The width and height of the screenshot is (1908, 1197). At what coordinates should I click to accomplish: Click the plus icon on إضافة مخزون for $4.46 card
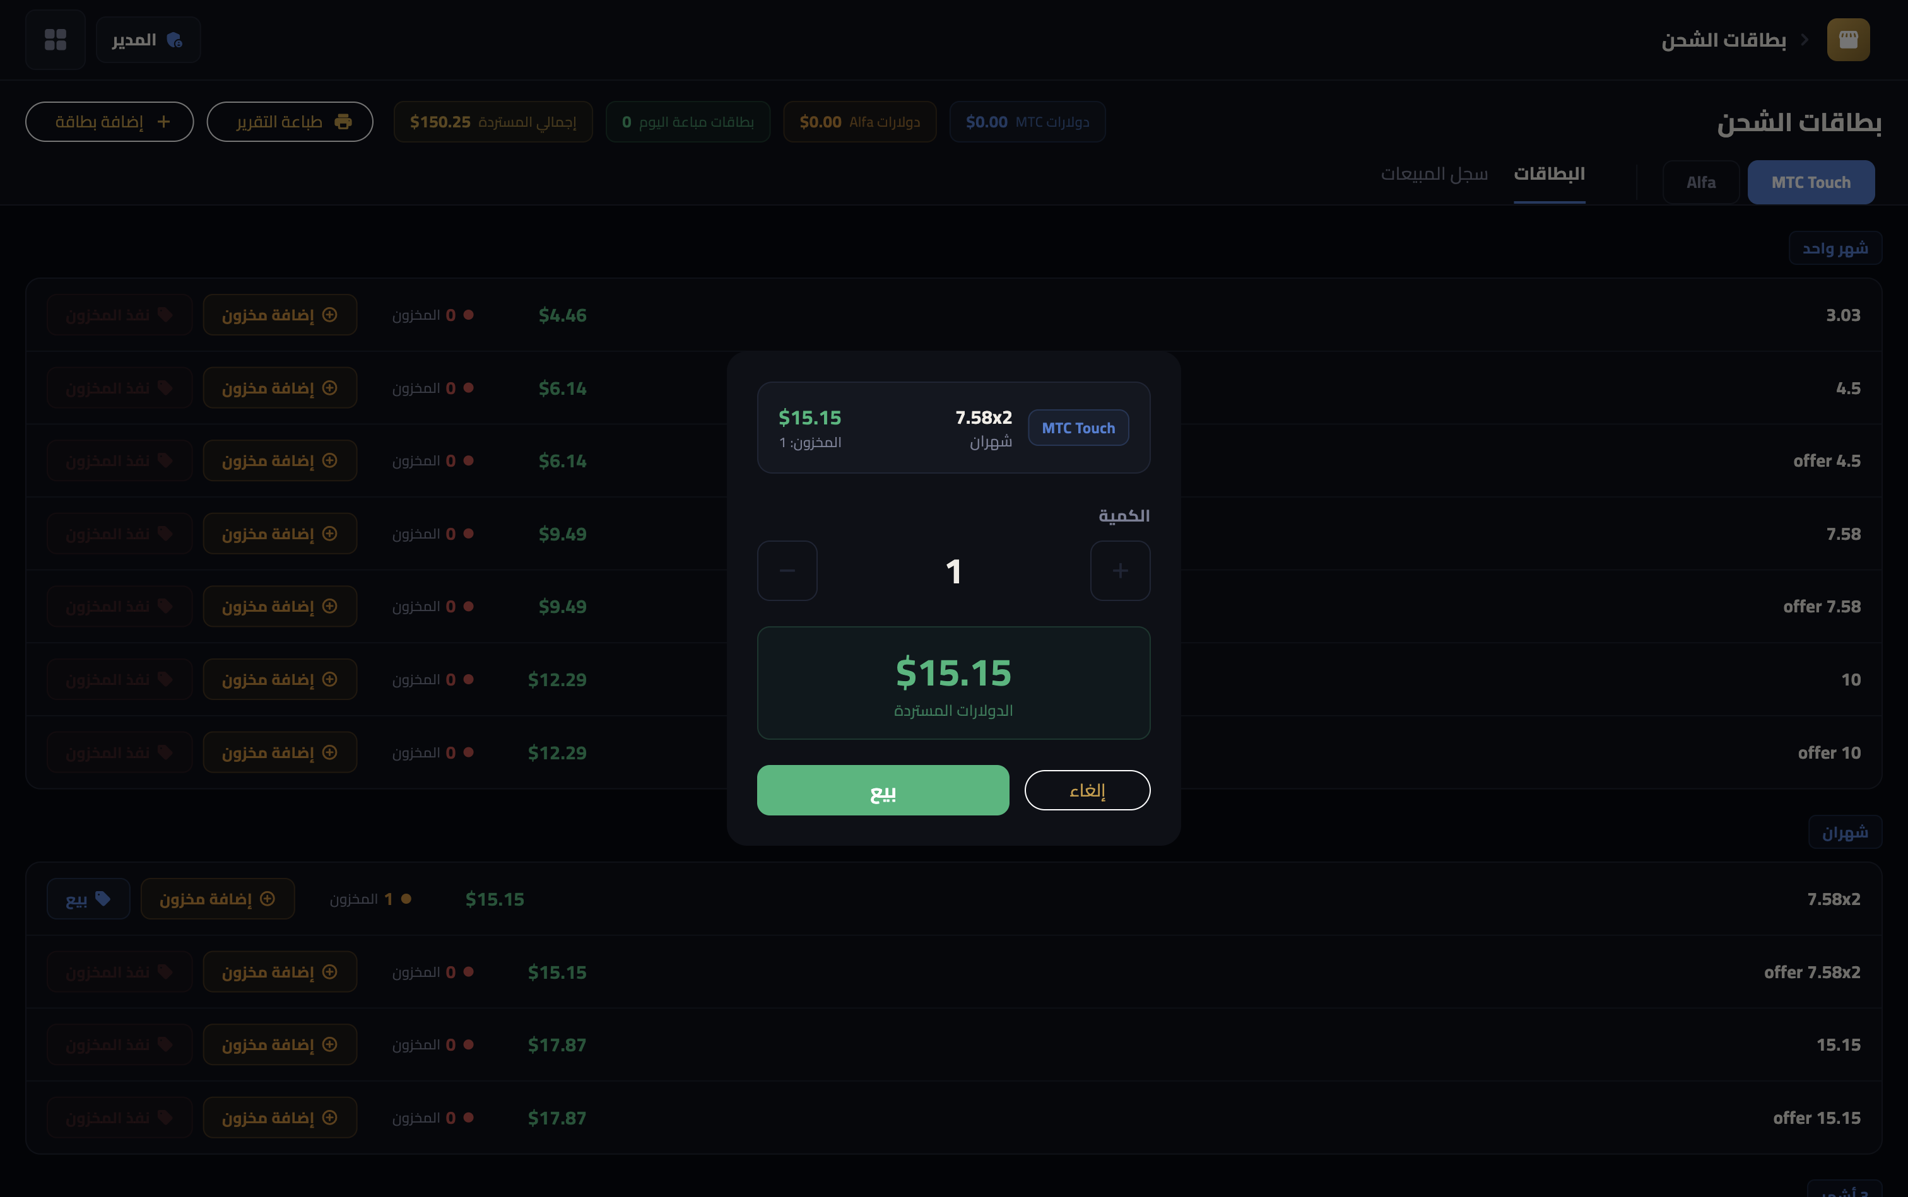(x=329, y=314)
